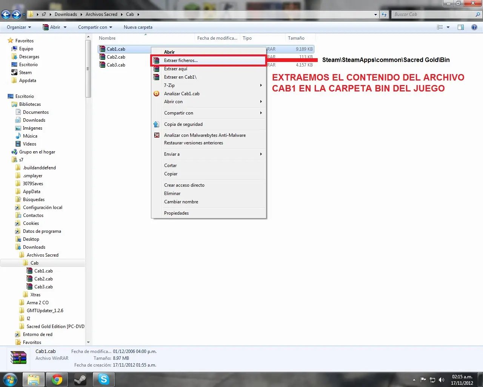
Task: Choose Extraer en Cab1\ option
Action: coord(209,77)
